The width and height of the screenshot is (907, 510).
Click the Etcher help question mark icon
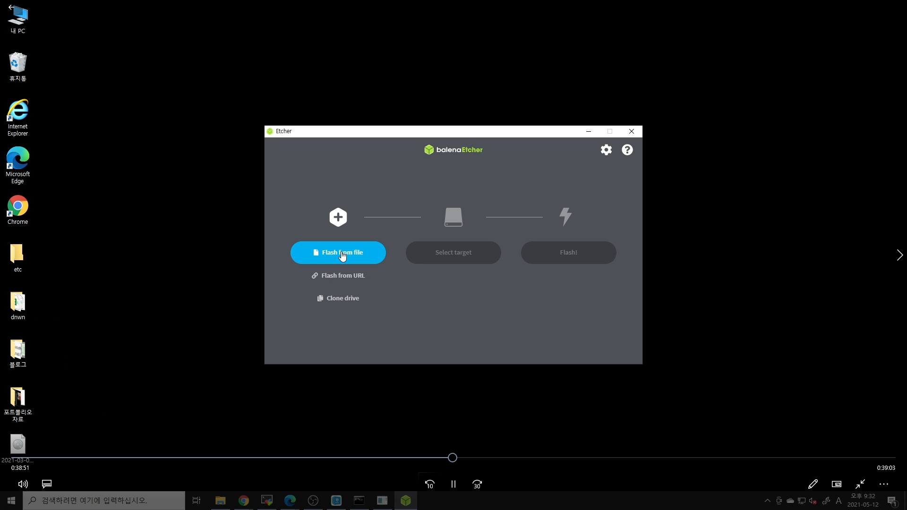pos(627,150)
